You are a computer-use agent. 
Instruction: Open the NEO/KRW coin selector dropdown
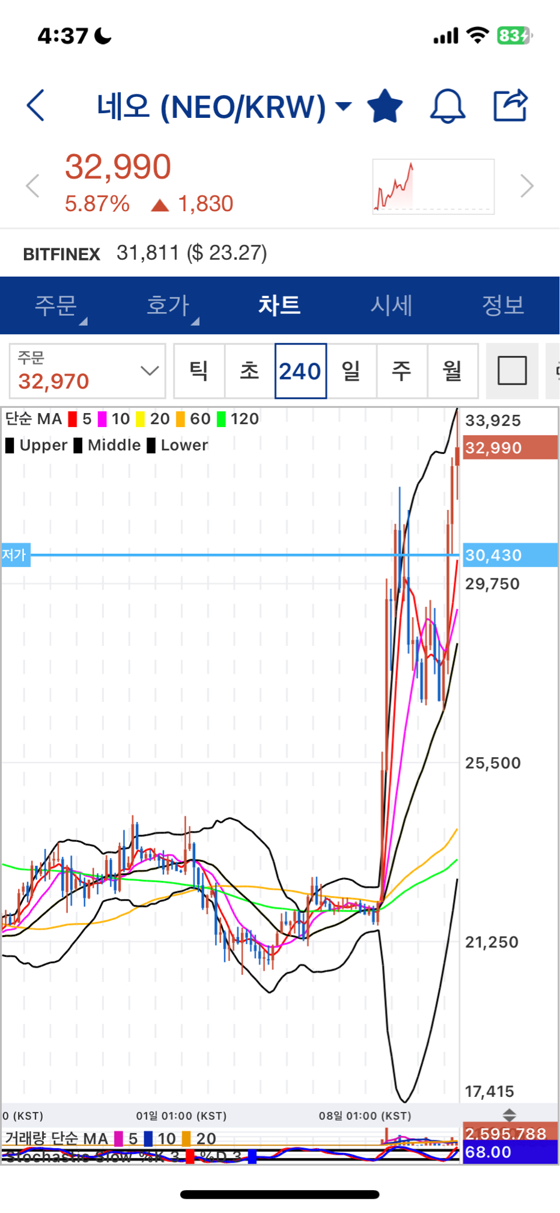pos(343,106)
